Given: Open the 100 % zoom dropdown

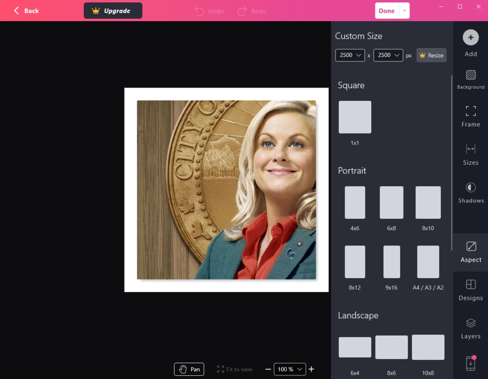Looking at the screenshot, I should click(x=290, y=370).
